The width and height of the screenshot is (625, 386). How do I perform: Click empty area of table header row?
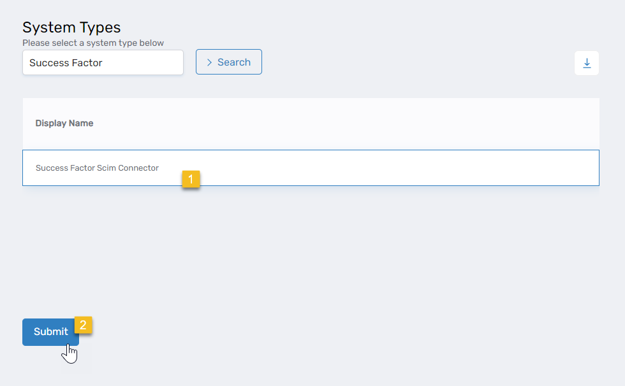[351, 124]
